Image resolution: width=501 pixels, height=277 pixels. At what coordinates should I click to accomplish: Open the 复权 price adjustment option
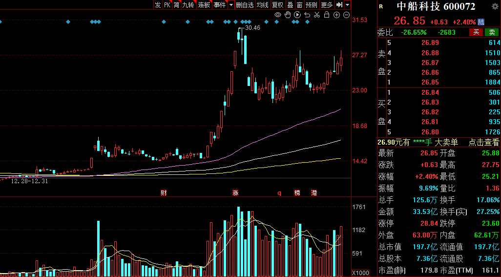click(x=277, y=5)
